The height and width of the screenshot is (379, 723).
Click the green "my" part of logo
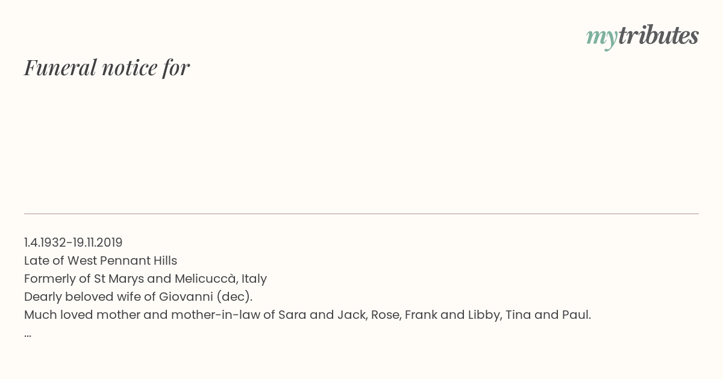click(602, 38)
